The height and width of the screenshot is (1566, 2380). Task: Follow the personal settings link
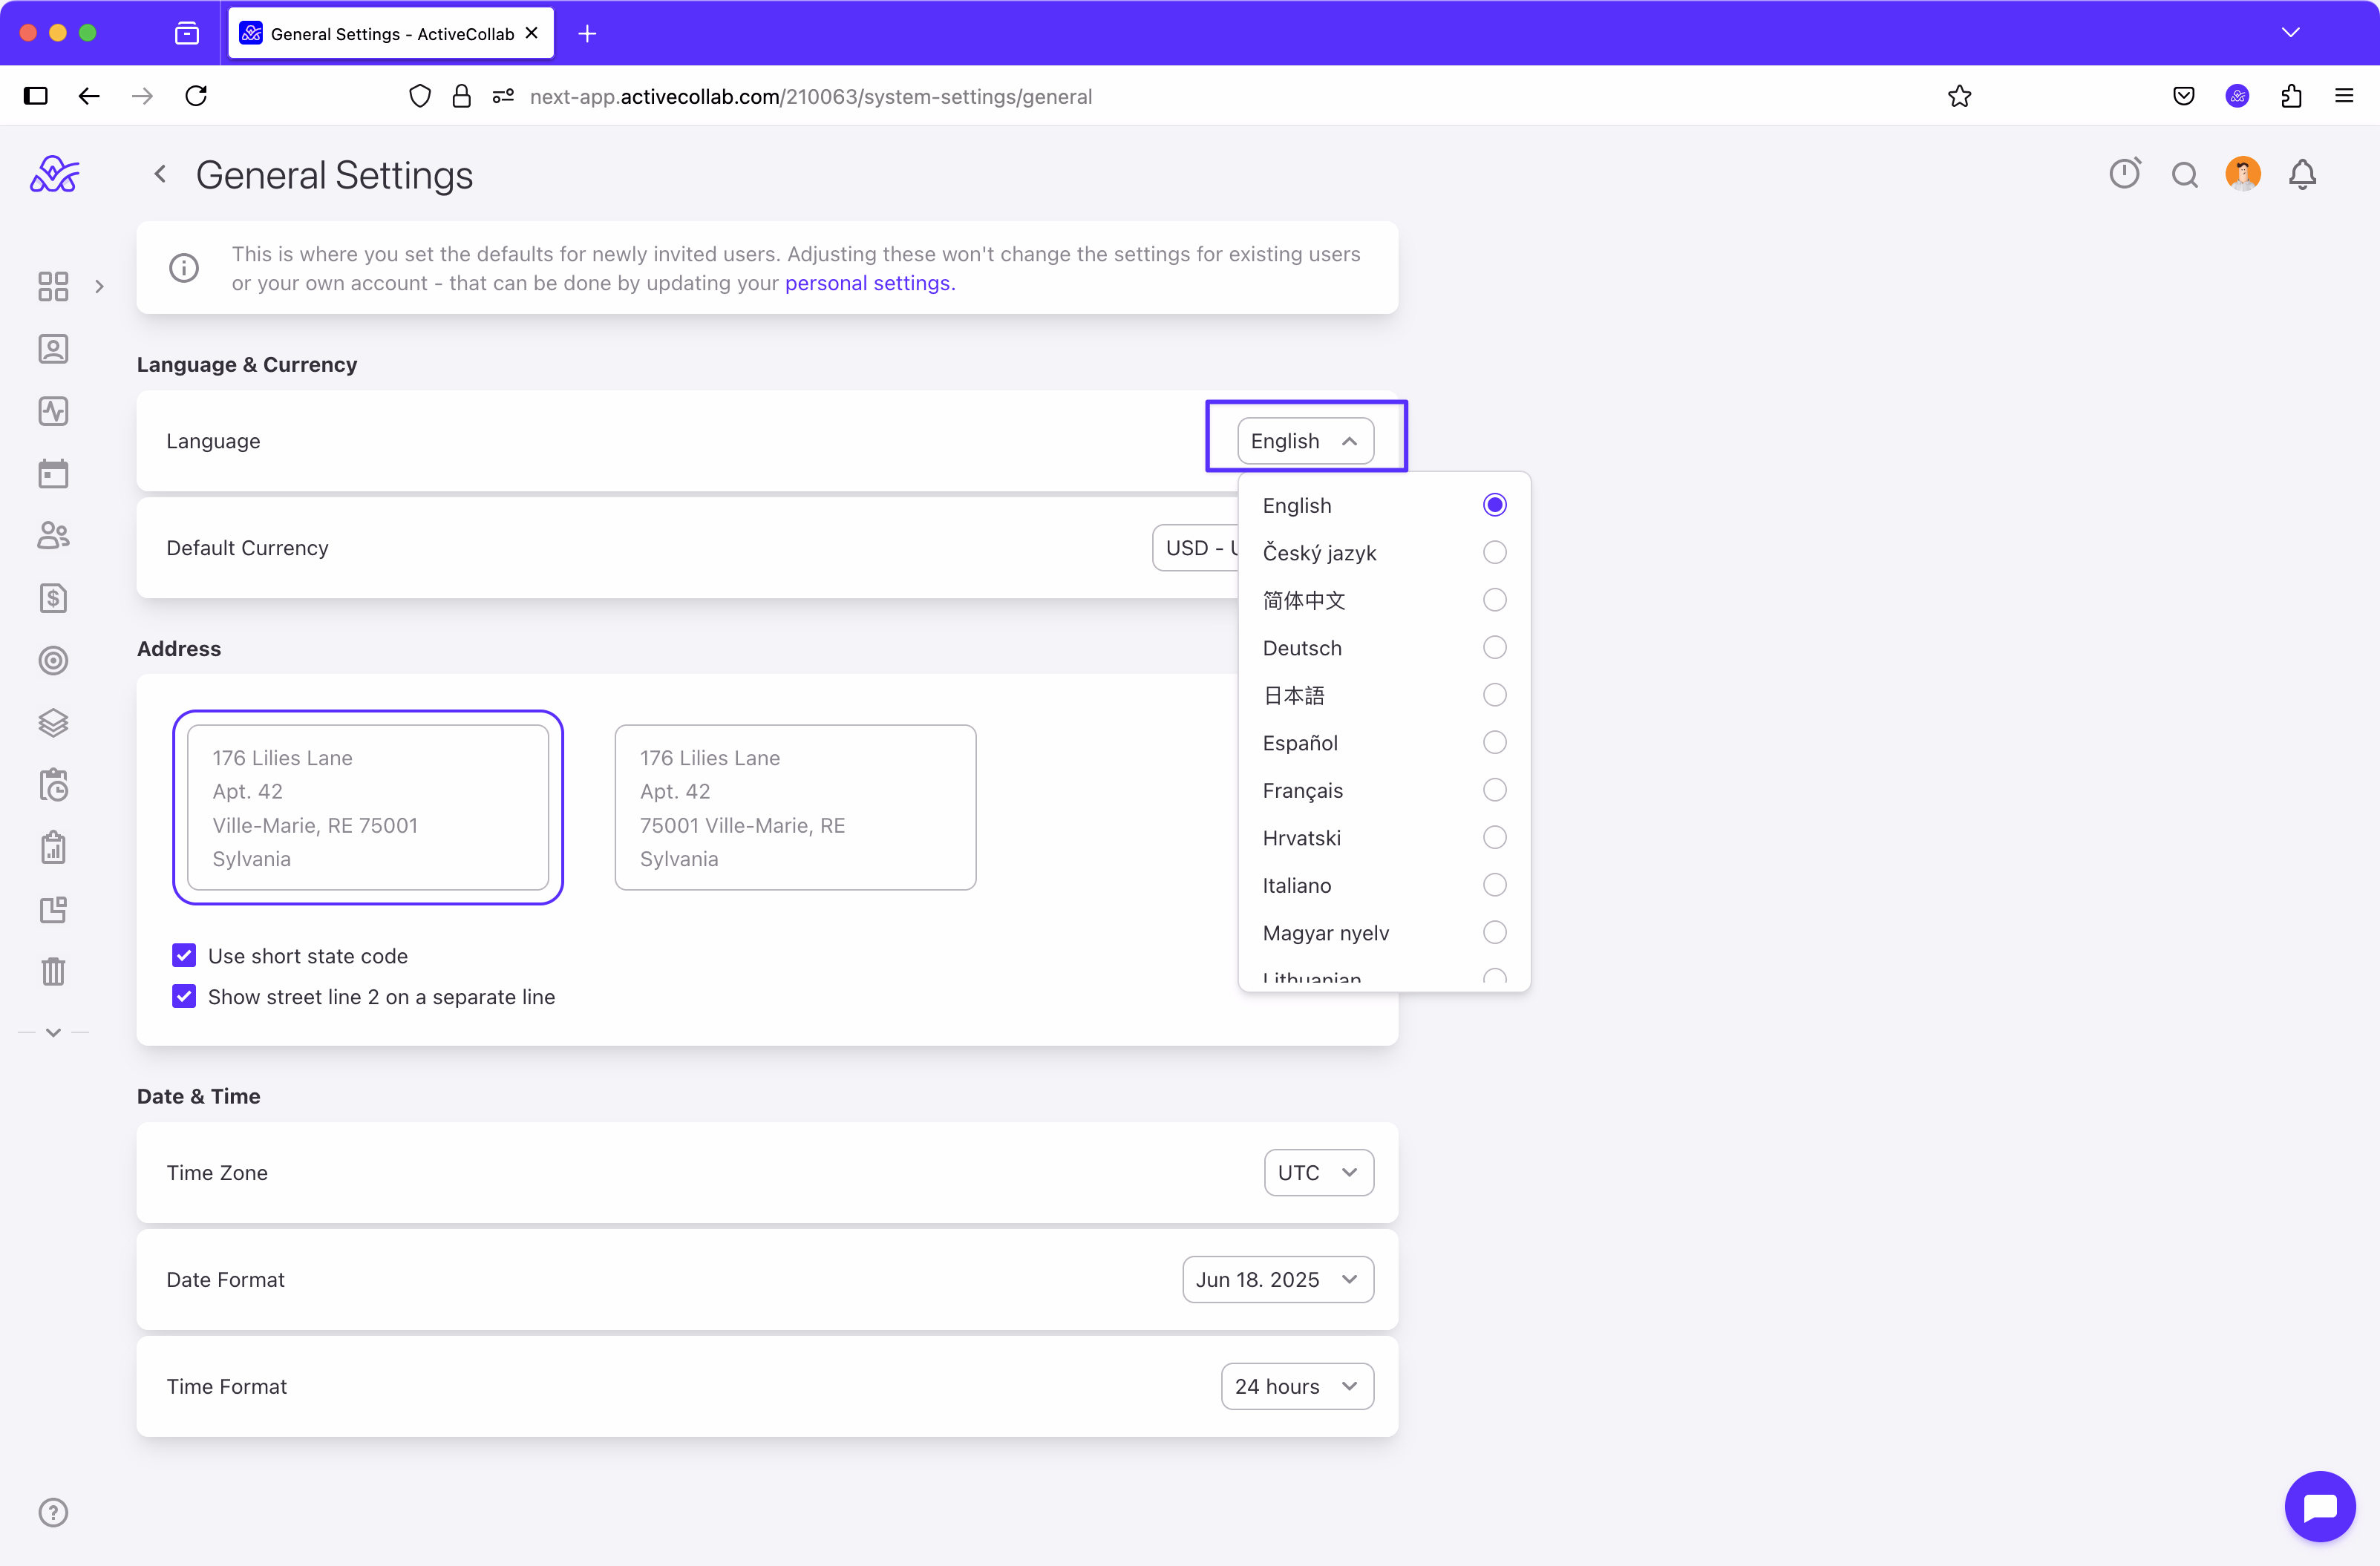pyautogui.click(x=869, y=283)
